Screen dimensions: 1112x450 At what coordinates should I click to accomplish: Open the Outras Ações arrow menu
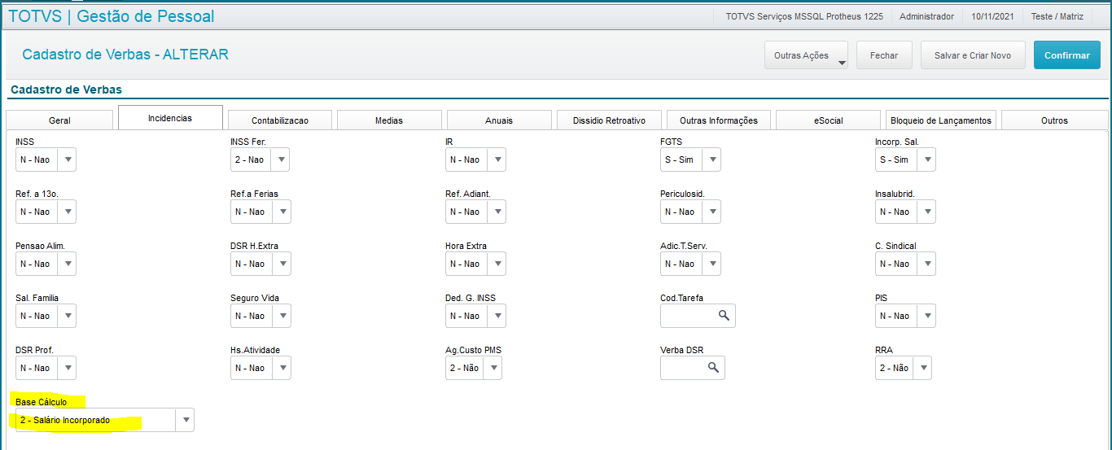[841, 62]
